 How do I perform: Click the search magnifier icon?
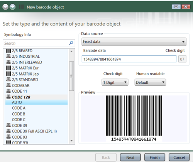[71, 43]
